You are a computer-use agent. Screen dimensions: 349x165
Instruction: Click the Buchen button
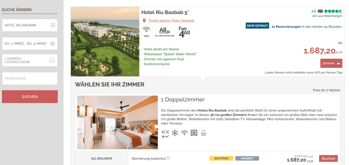(x=328, y=159)
